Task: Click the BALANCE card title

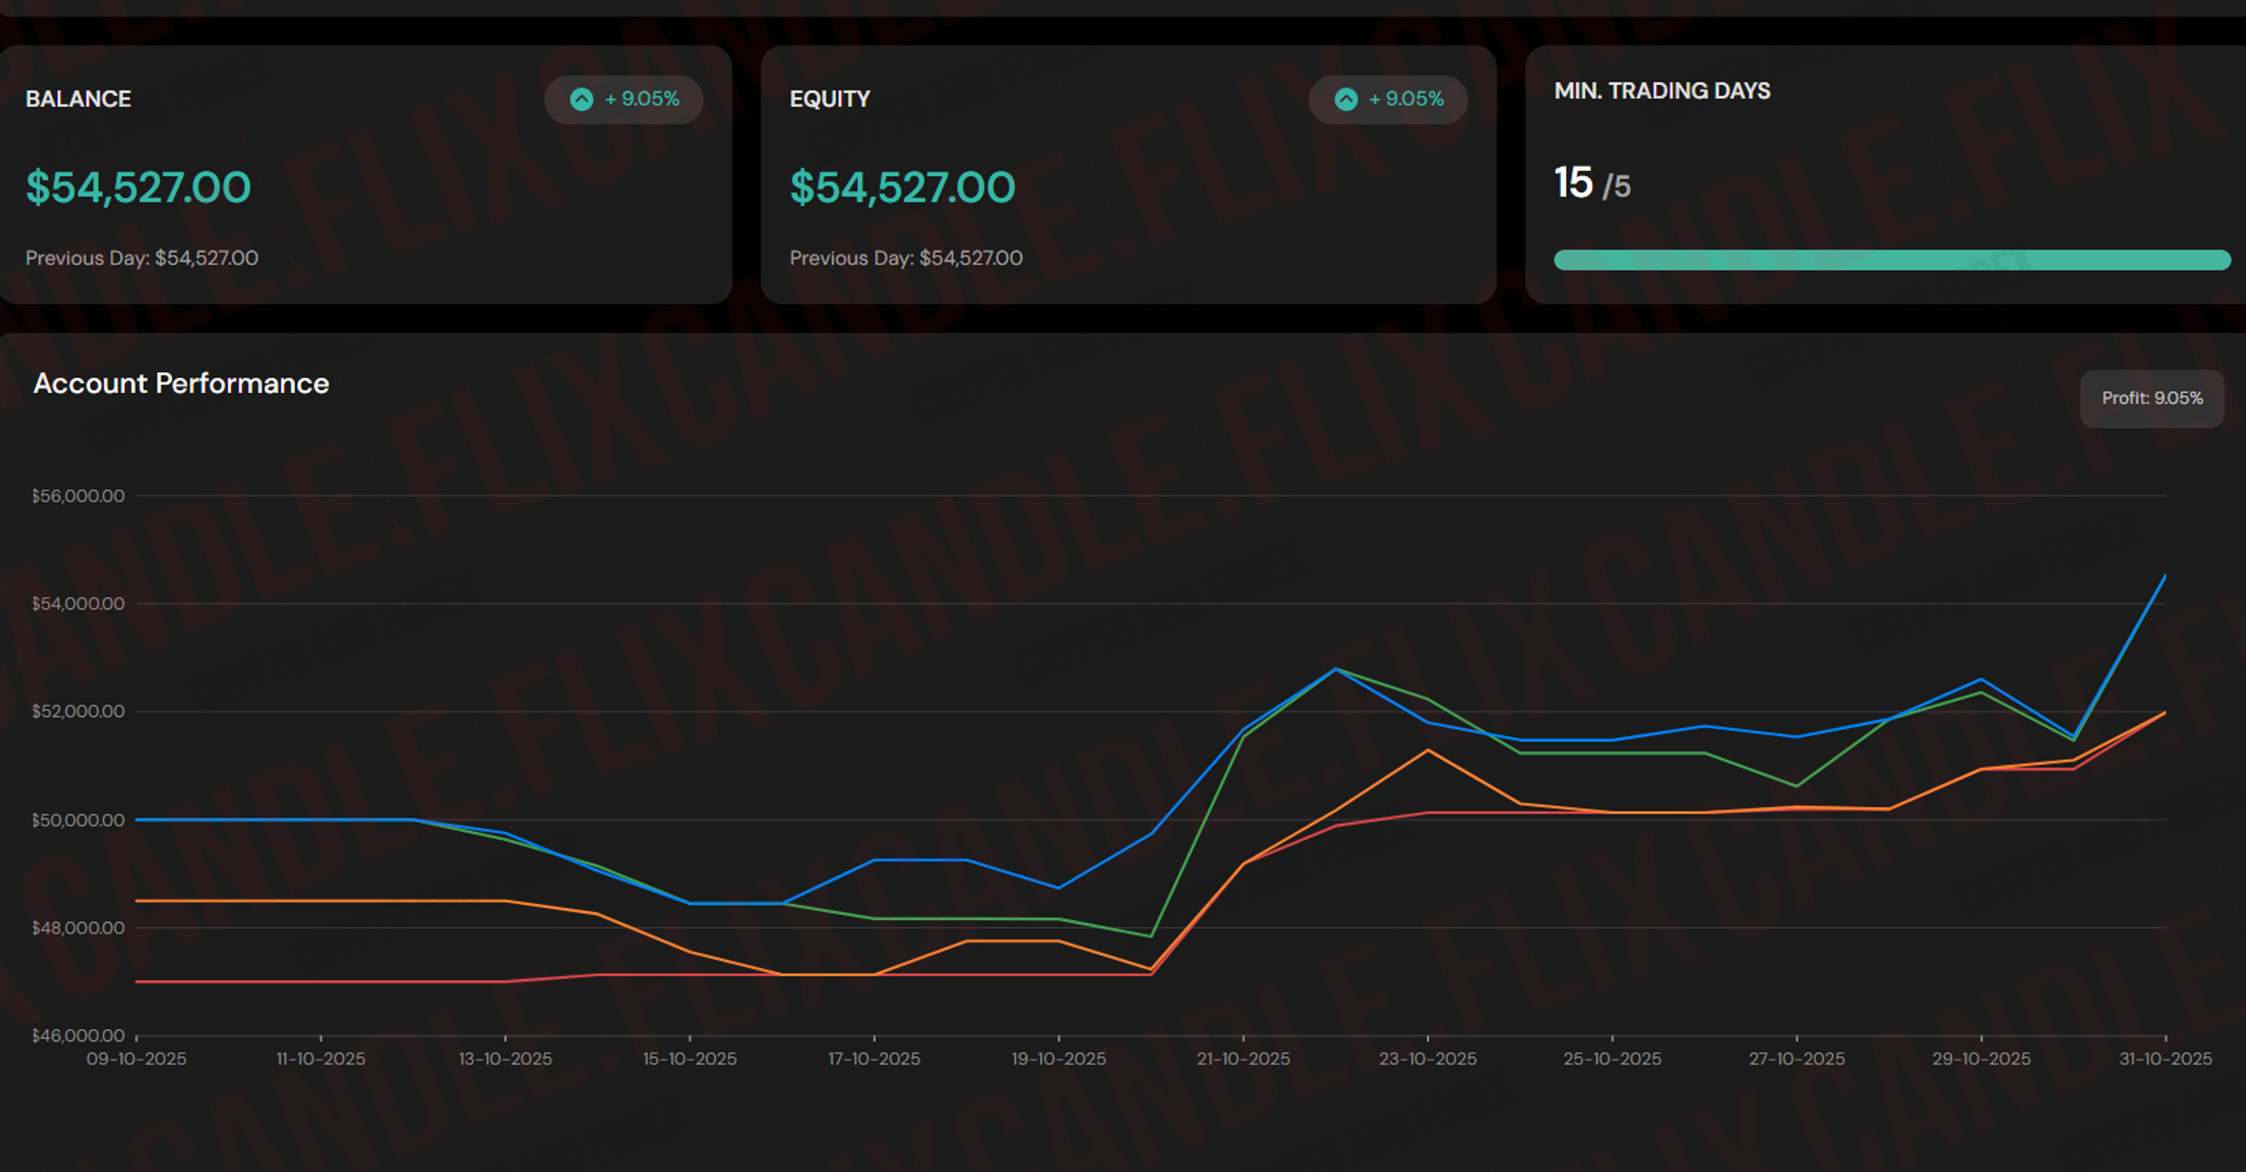Action: [78, 99]
